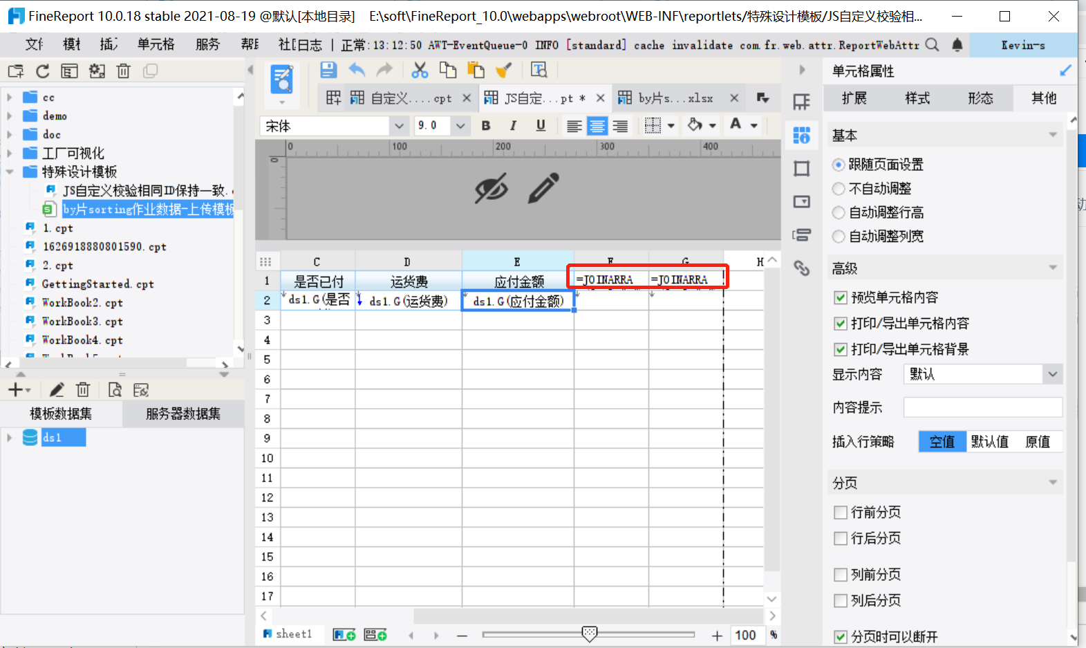Click the Save template icon
The image size is (1086, 648).
(328, 70)
